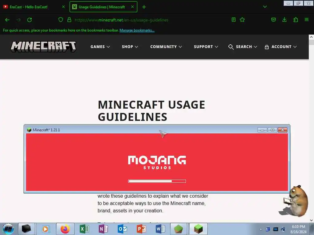
Task: Open a new tab with the plus button
Action: coord(144,7)
